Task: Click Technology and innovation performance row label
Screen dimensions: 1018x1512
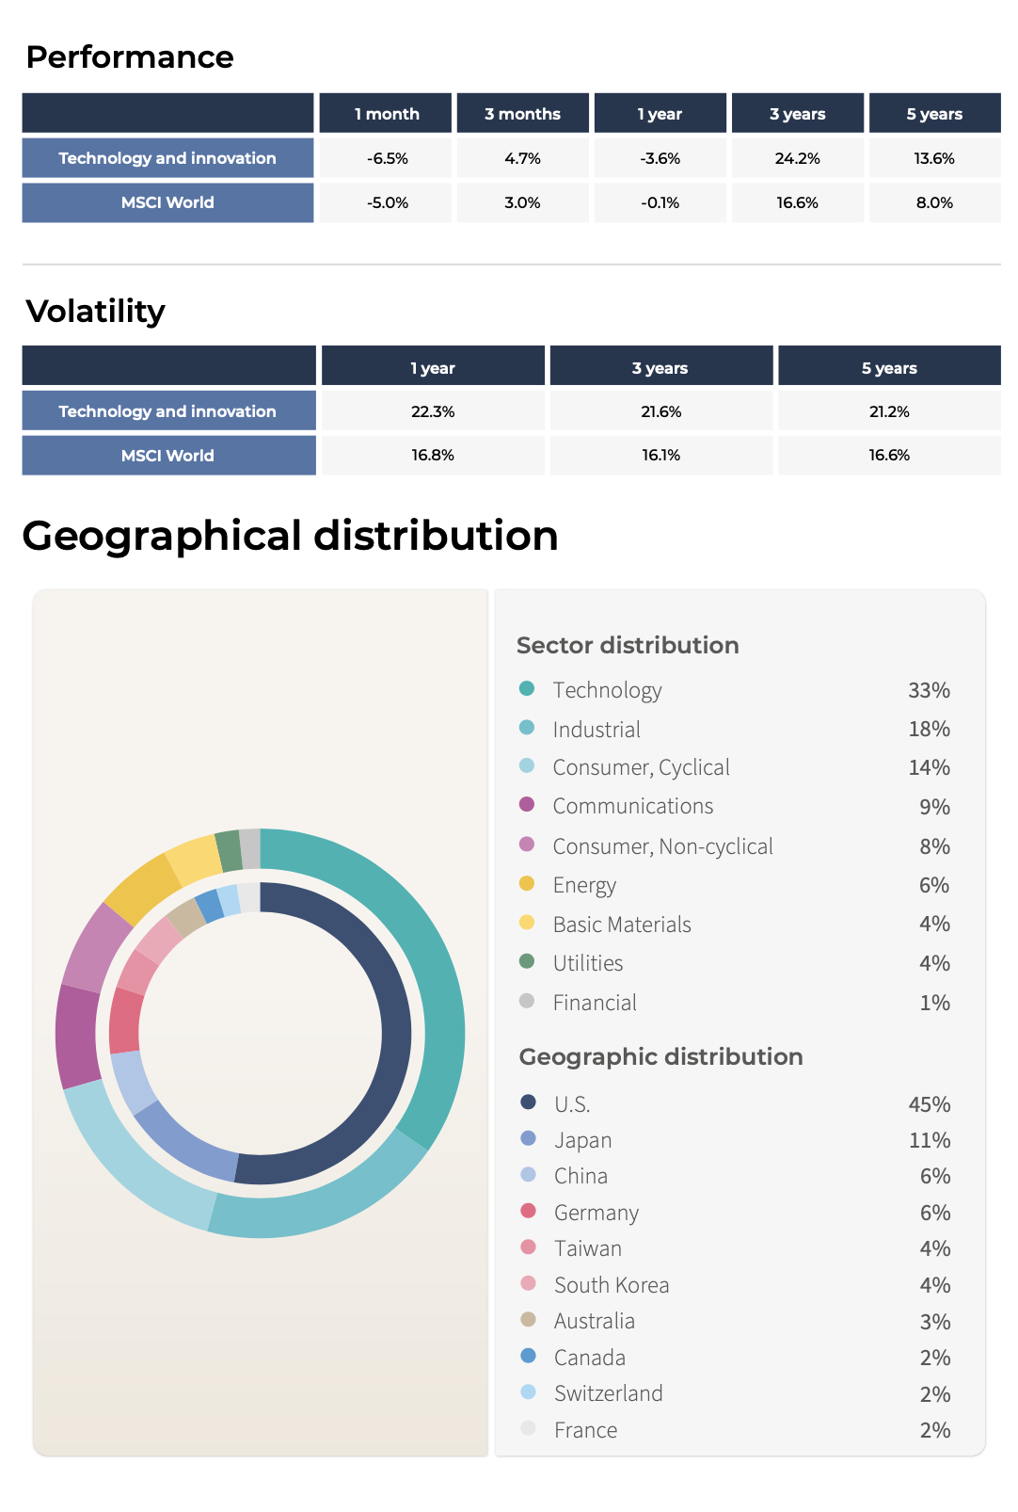Action: click(167, 158)
